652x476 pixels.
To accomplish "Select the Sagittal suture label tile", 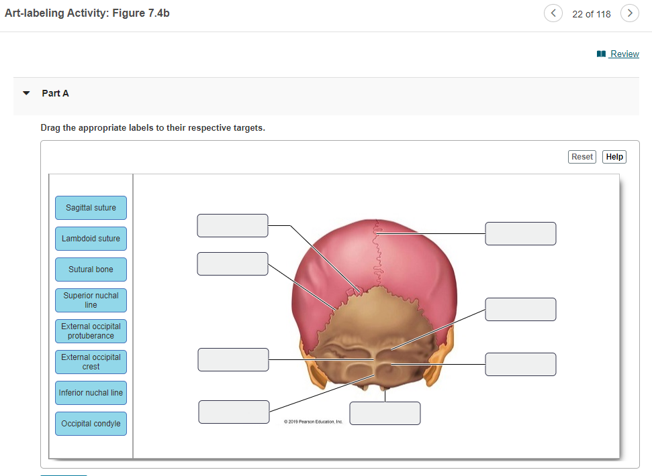I will pyautogui.click(x=91, y=208).
